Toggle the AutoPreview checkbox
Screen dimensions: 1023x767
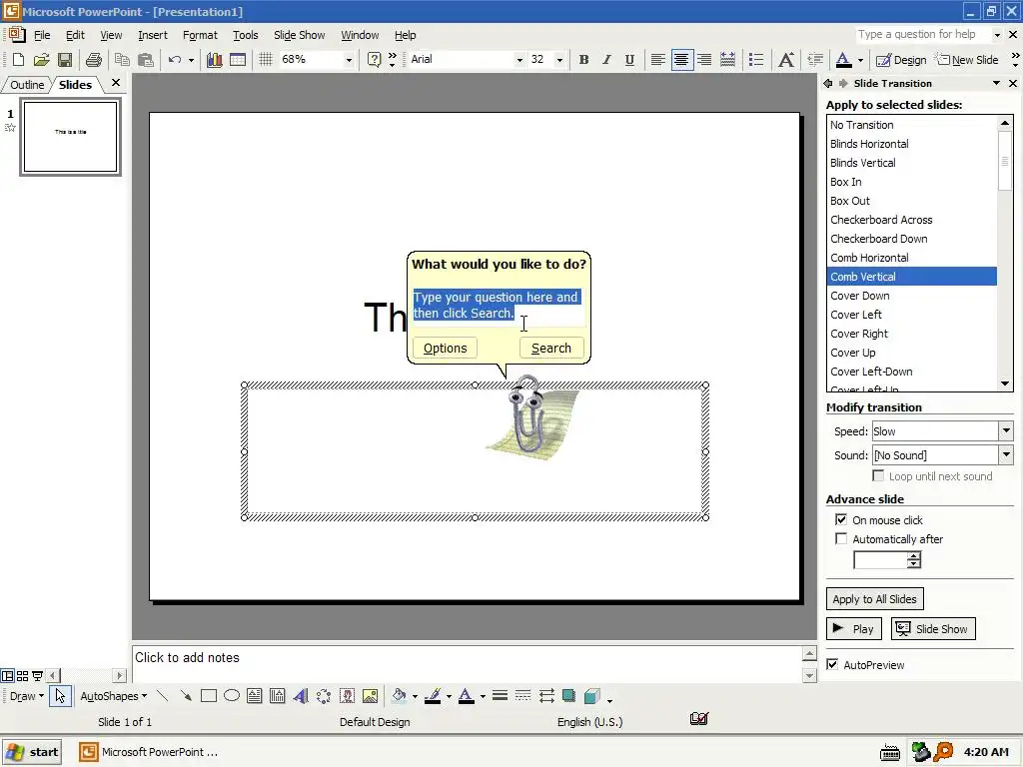832,664
